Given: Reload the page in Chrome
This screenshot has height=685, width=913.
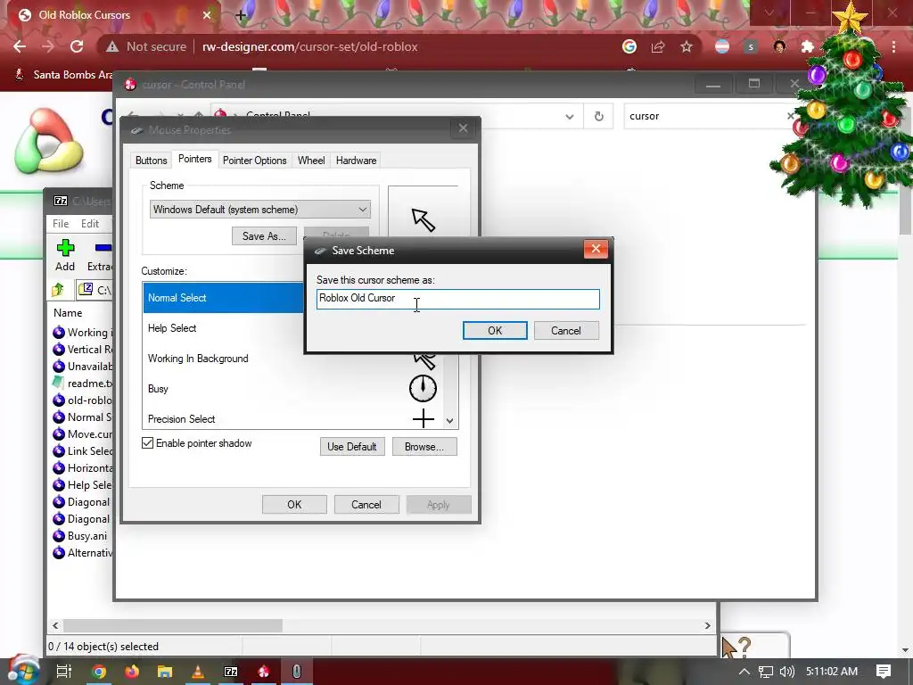Looking at the screenshot, I should 77,46.
